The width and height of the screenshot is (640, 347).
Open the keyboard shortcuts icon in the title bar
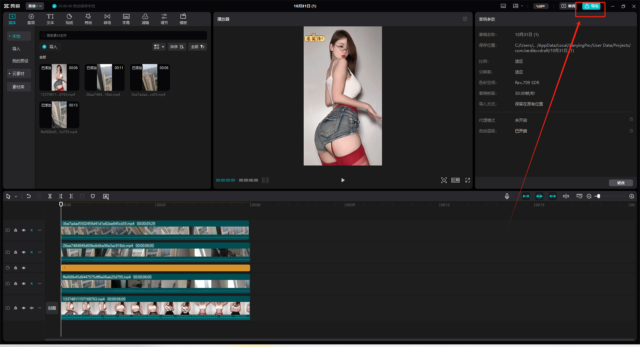pyautogui.click(x=503, y=6)
